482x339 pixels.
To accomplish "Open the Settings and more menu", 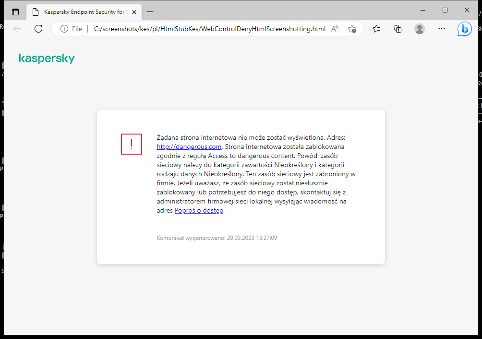I will coord(441,29).
